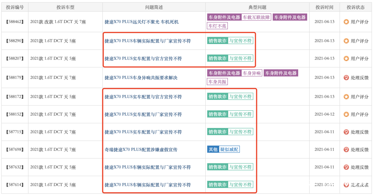The width and height of the screenshot is (374, 196).
Task: Click the 疑似减配 tag in row 587698
Action: pyautogui.click(x=229, y=150)
